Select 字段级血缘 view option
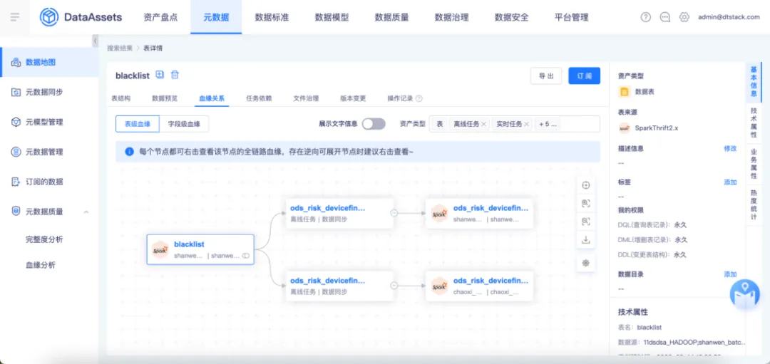This screenshot has height=364, width=770. 184,124
